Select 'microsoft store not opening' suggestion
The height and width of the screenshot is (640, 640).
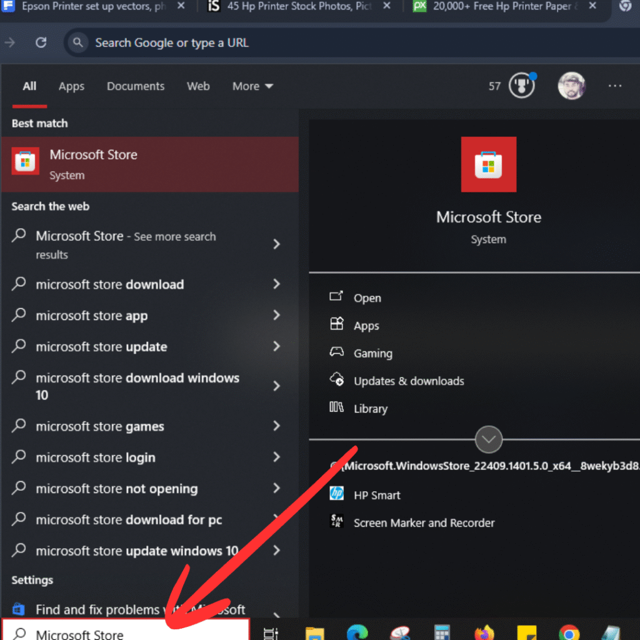[117, 489]
